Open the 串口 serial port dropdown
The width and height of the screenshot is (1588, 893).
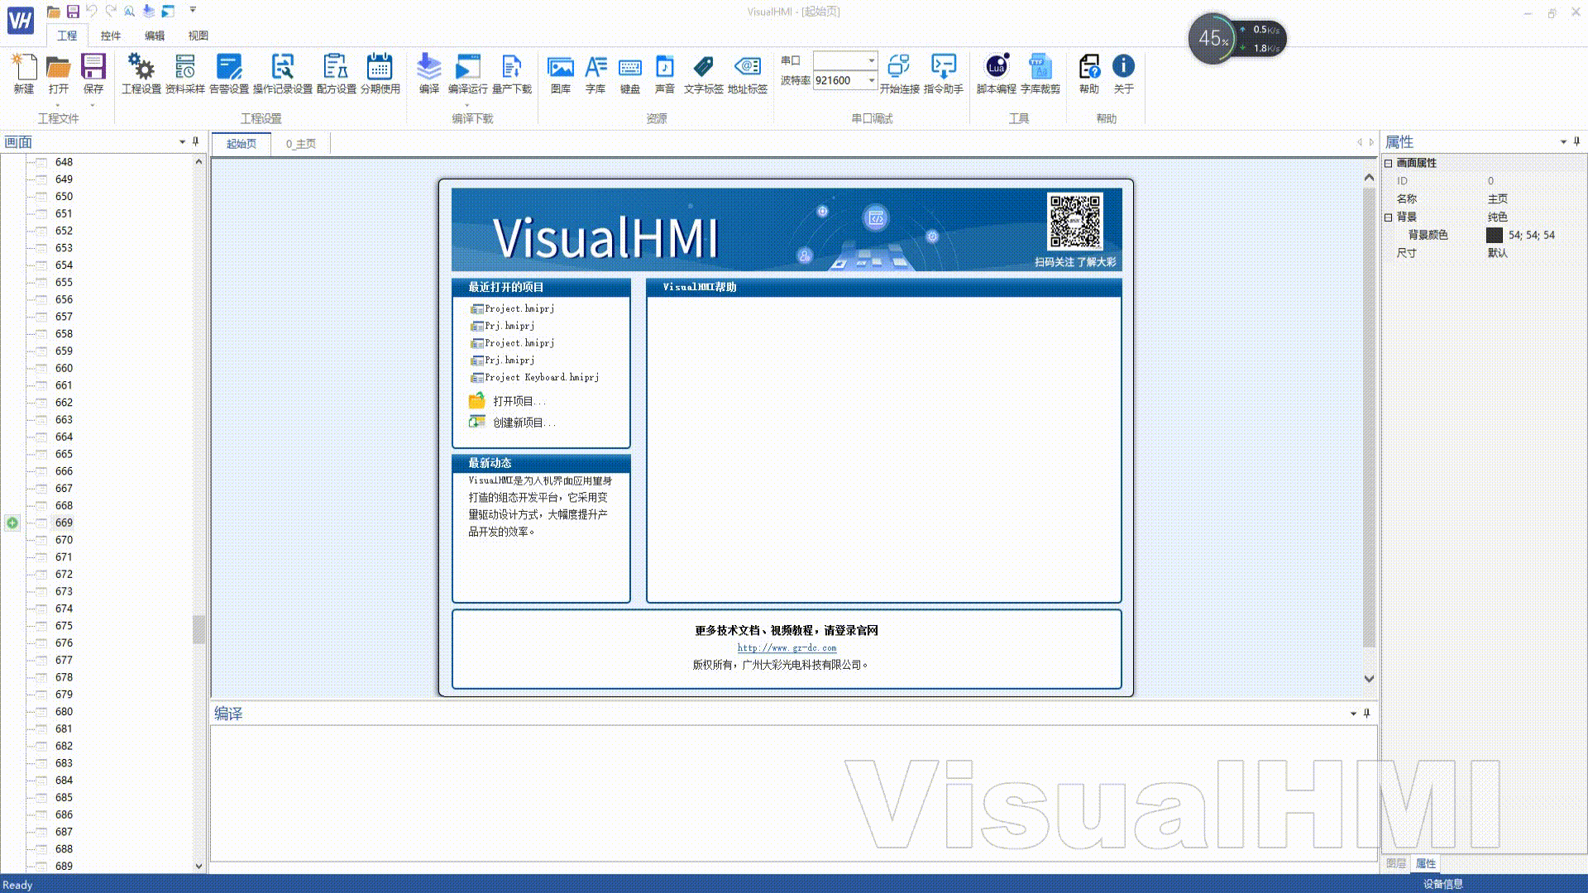pyautogui.click(x=871, y=60)
